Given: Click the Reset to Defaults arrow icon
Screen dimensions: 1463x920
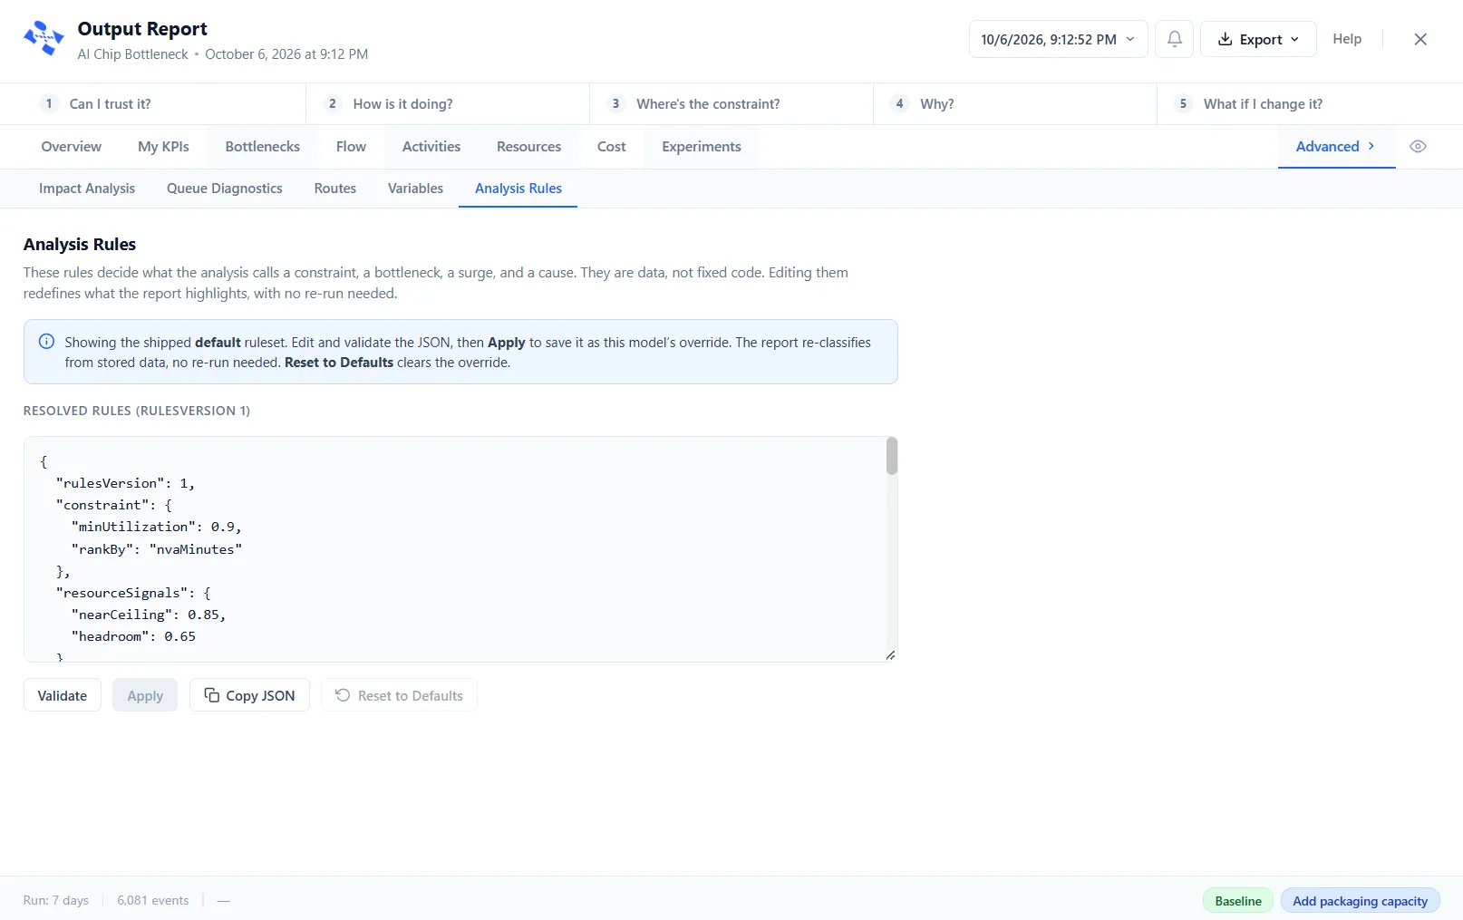Looking at the screenshot, I should point(343,695).
